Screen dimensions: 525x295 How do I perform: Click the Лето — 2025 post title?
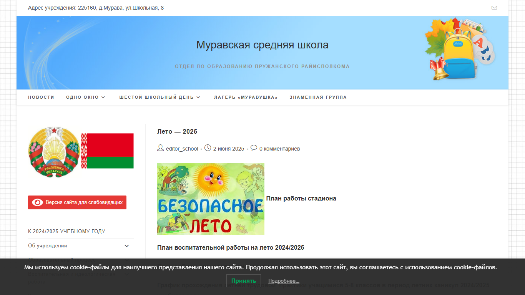pos(177,132)
